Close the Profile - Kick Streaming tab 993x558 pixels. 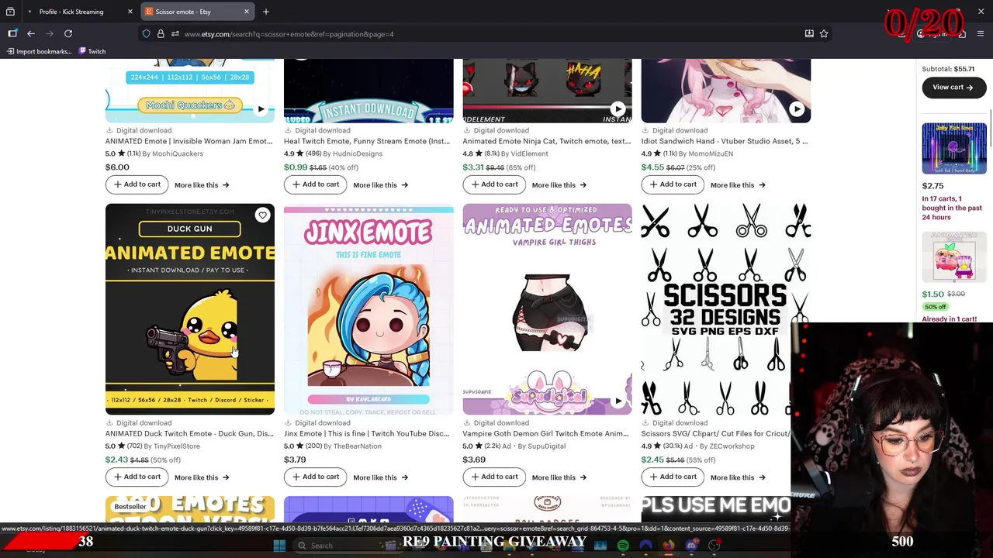[x=130, y=12]
